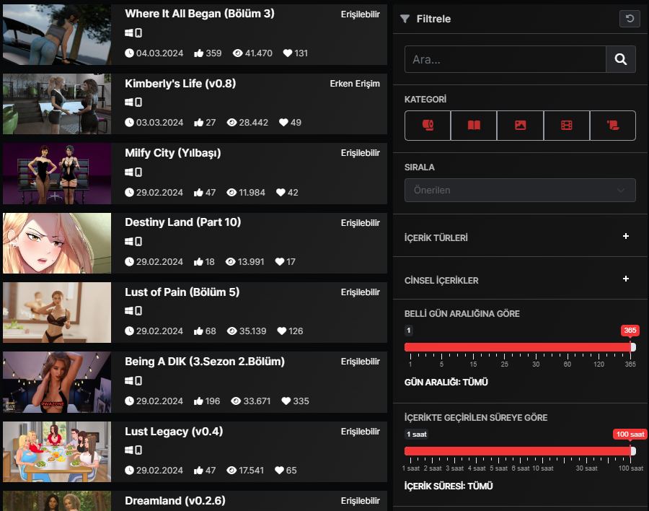Screen dimensions: 649x511
Task: Click the 30 saat tick label
Action: 586,468
